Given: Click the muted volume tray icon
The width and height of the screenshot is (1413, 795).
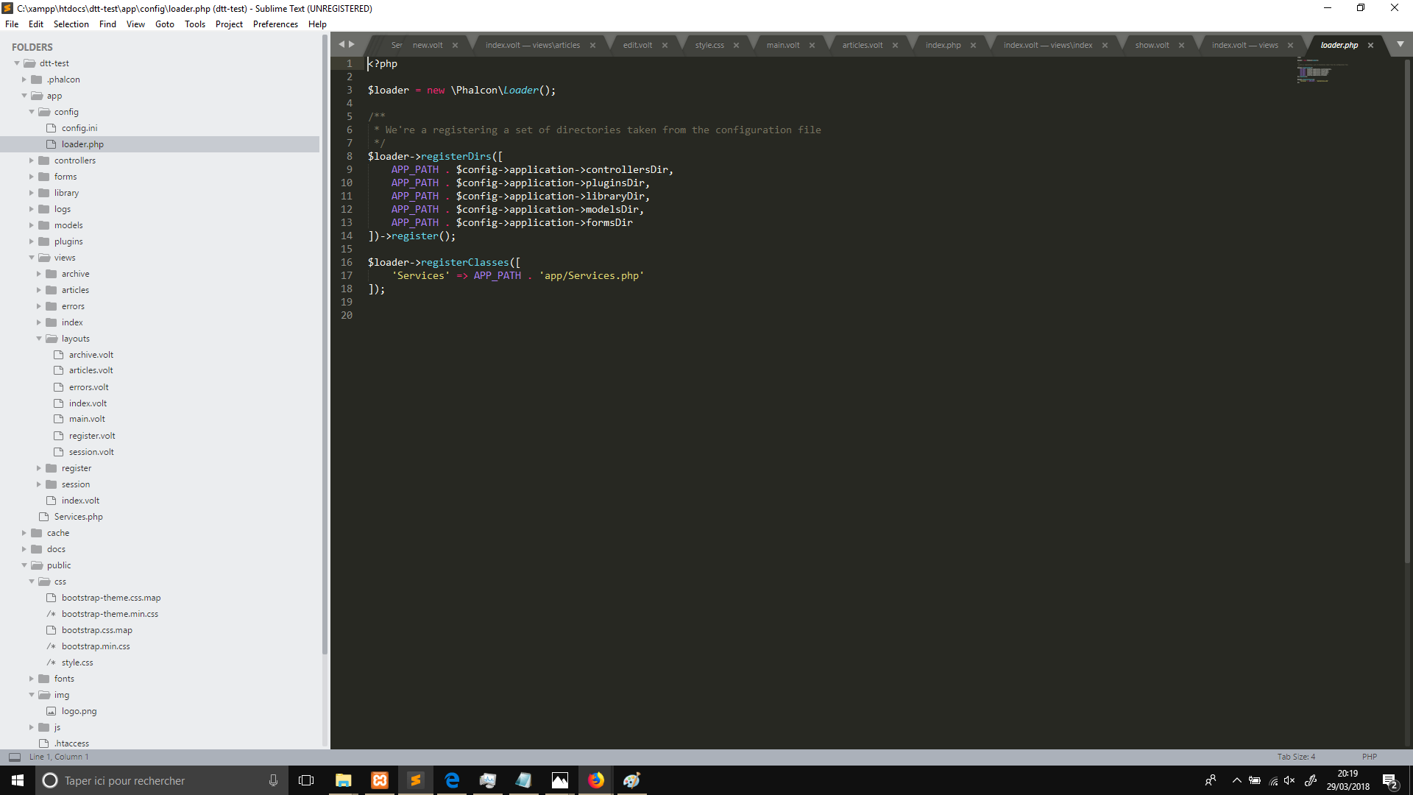Looking at the screenshot, I should click(1289, 780).
